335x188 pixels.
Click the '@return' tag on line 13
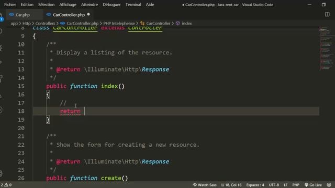(69, 69)
